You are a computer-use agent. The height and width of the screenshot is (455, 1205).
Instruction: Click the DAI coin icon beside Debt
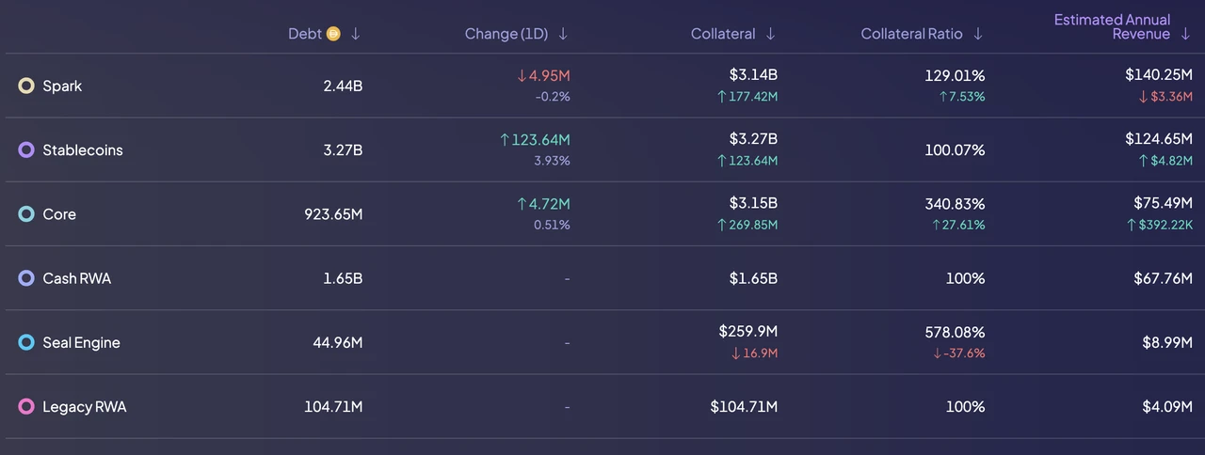[x=332, y=34]
